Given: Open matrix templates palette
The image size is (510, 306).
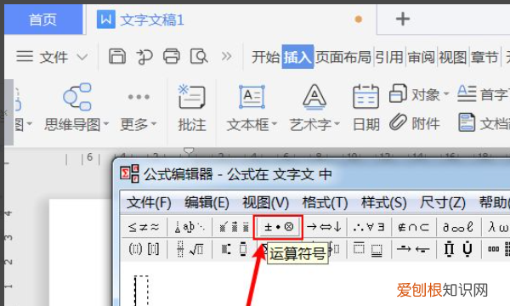Looking at the screenshot, I should (x=498, y=250).
